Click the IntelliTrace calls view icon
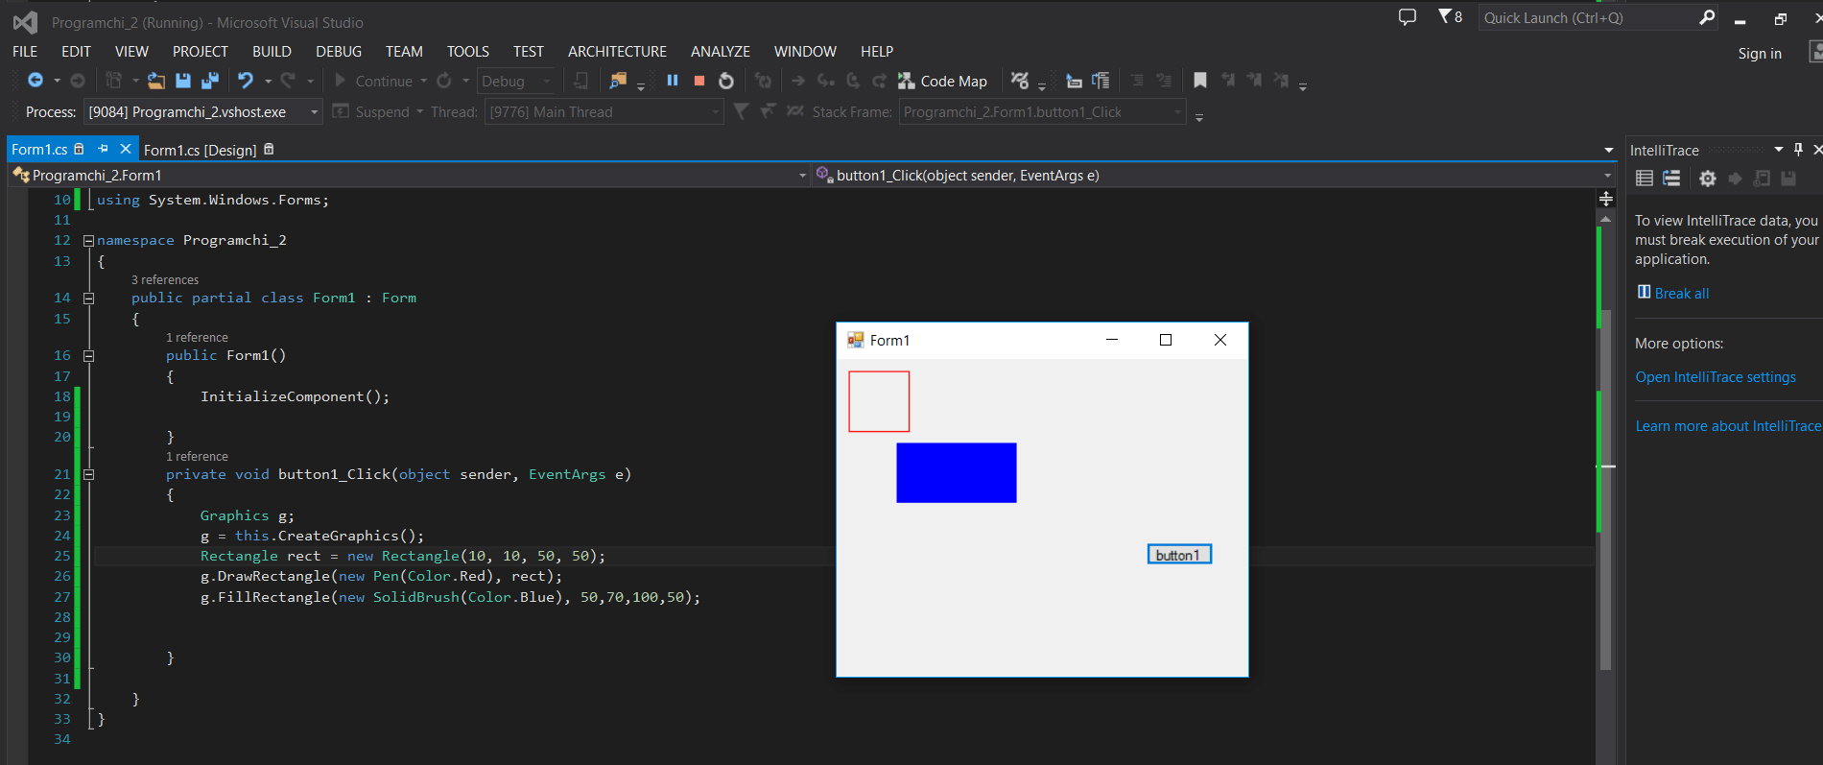 1671,178
